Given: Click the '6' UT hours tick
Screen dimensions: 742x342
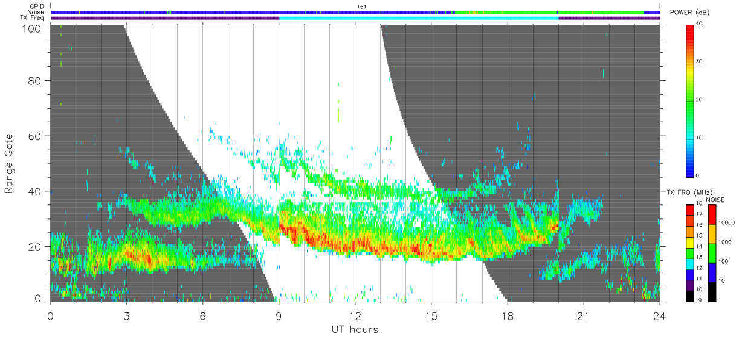Looking at the screenshot, I should pos(202,315).
